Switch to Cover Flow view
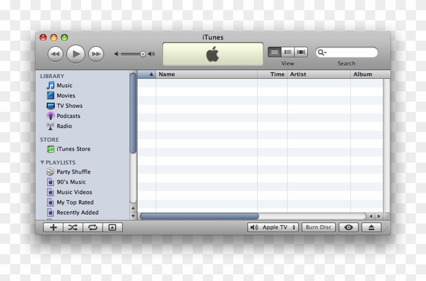The width and height of the screenshot is (426, 281). 301,52
